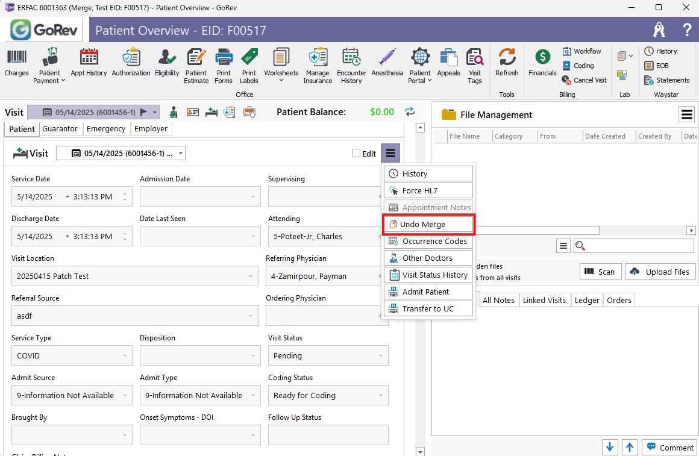The image size is (699, 456).
Task: Toggle the Visit panel hamburger menu
Action: pyautogui.click(x=390, y=154)
